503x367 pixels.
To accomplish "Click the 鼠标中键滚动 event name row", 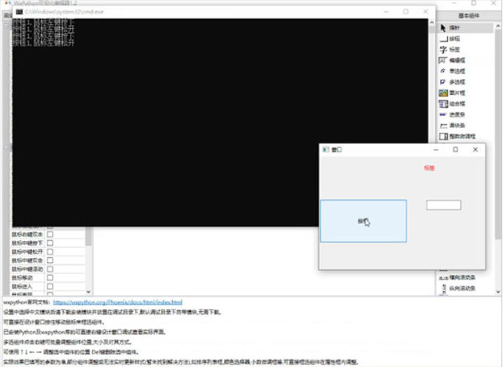I will 27,269.
